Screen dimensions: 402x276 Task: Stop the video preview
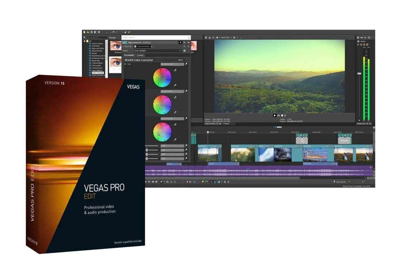tap(282, 115)
